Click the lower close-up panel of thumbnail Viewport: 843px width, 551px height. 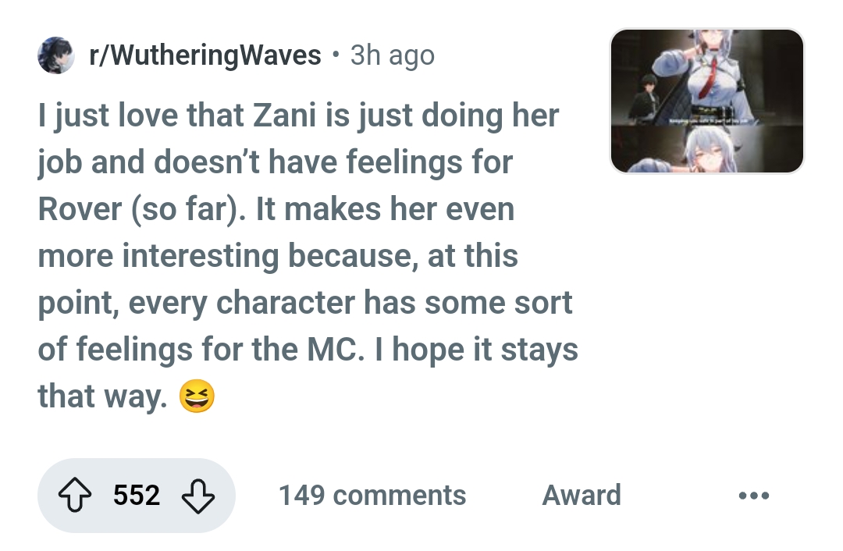[x=707, y=149]
